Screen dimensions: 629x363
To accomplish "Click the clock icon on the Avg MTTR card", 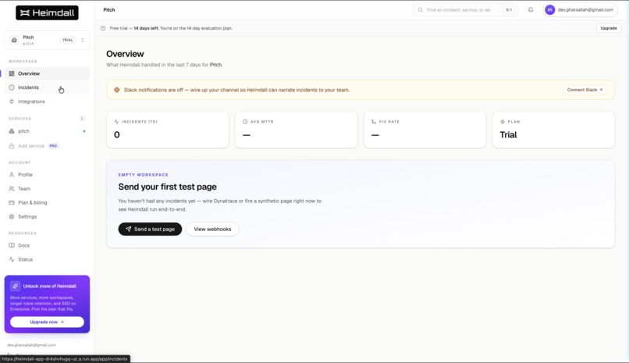I will [x=245, y=122].
